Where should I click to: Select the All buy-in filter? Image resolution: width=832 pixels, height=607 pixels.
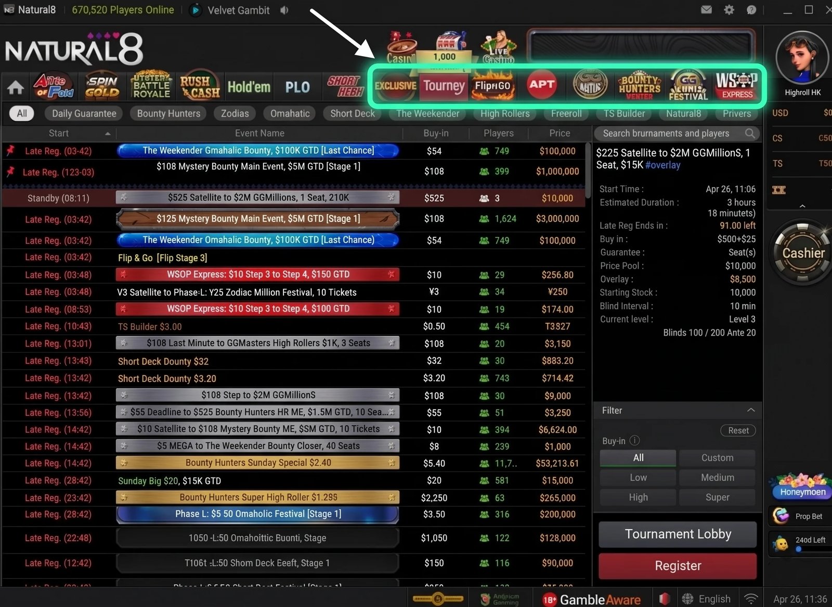coord(638,458)
